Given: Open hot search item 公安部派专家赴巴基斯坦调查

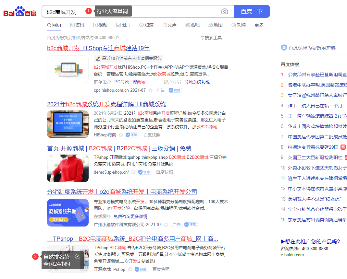Looking at the screenshot, I should 317,75.
